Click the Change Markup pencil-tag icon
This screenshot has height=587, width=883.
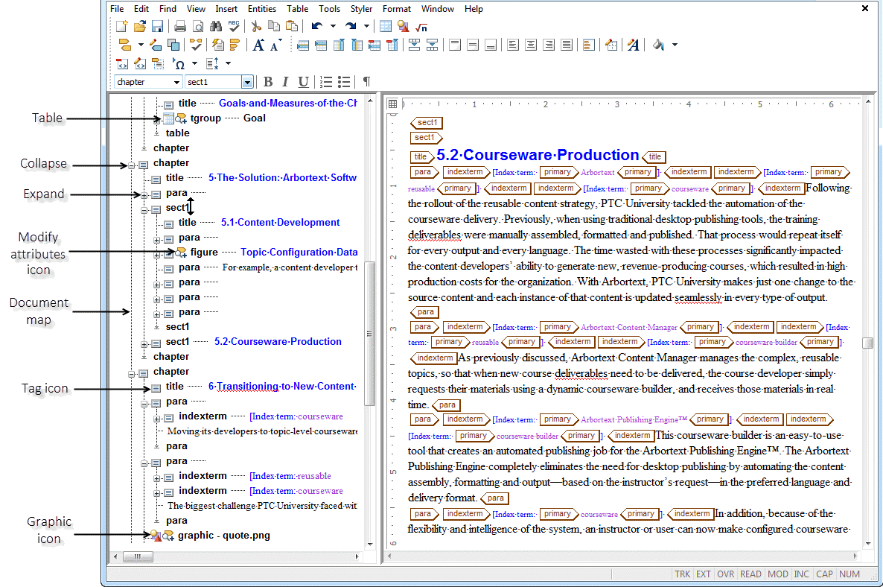(156, 45)
